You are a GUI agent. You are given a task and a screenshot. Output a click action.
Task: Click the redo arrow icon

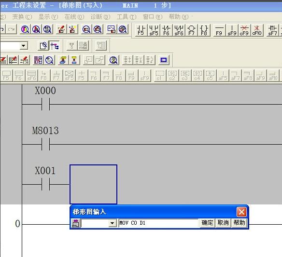(11, 29)
